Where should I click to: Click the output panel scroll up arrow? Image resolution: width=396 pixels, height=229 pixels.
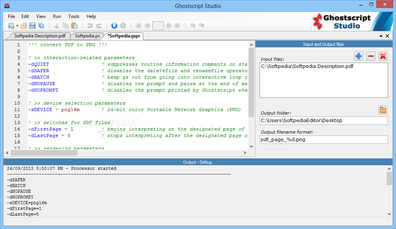click(389, 169)
